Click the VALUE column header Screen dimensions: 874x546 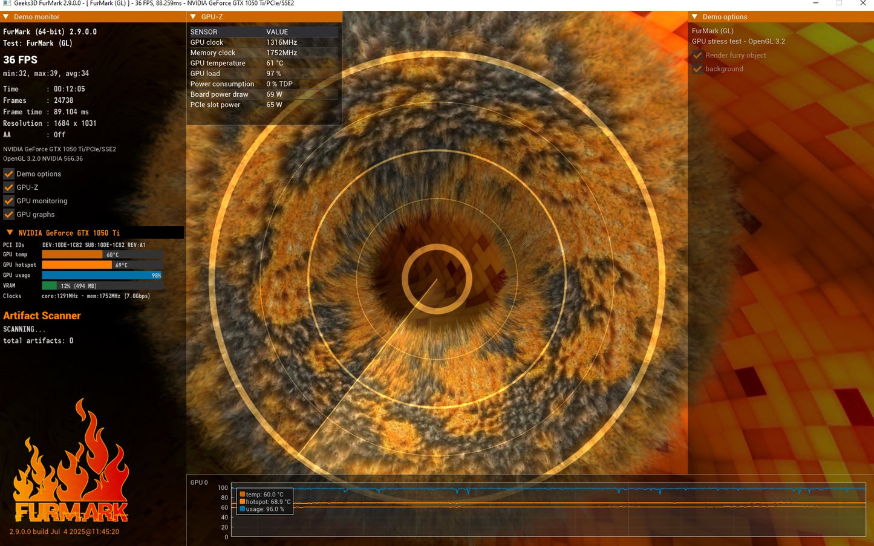[277, 32]
